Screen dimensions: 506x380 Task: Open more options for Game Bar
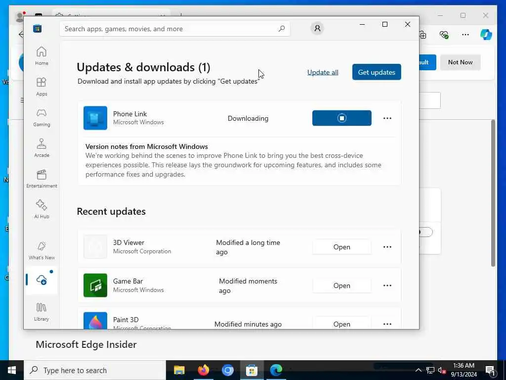[387, 285]
